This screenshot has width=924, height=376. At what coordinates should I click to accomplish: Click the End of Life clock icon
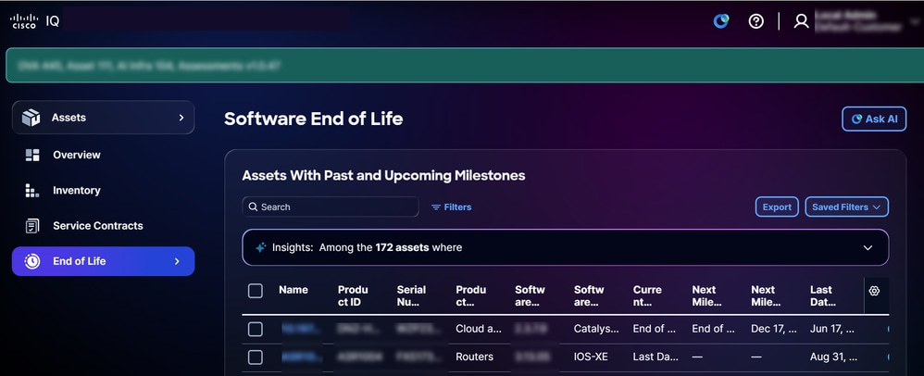click(x=32, y=261)
